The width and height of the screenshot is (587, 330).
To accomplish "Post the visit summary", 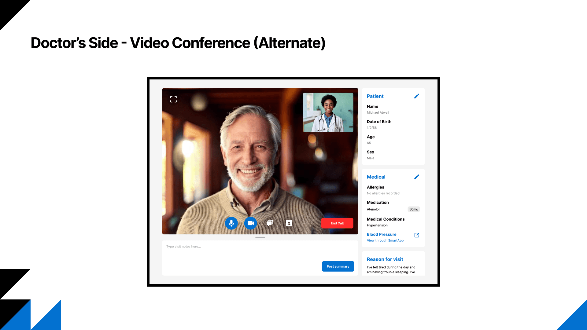I will [x=338, y=266].
